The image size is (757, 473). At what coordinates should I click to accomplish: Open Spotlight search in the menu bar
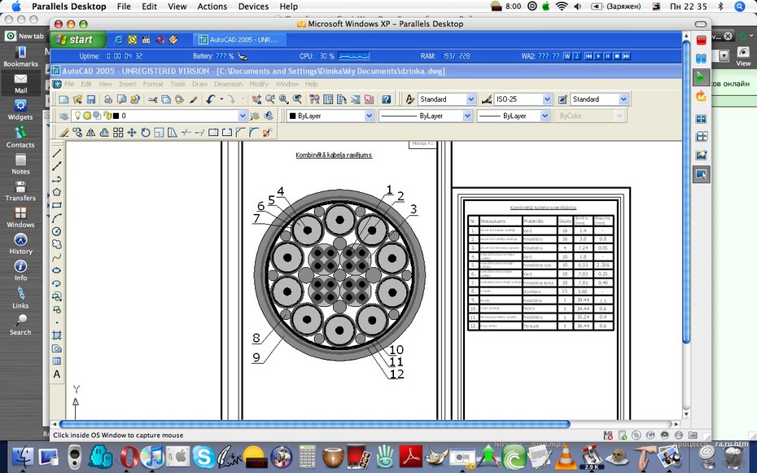[740, 7]
